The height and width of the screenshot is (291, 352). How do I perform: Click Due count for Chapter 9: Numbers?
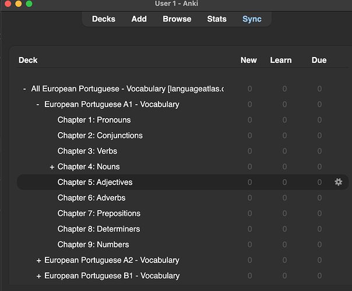pos(319,244)
